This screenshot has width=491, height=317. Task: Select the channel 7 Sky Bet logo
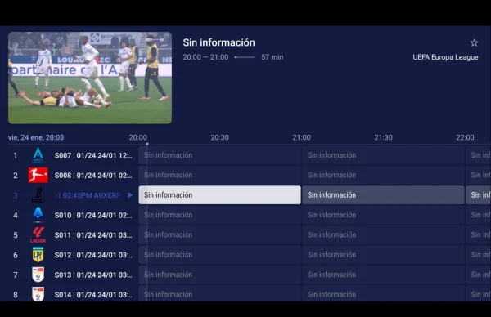(38, 275)
